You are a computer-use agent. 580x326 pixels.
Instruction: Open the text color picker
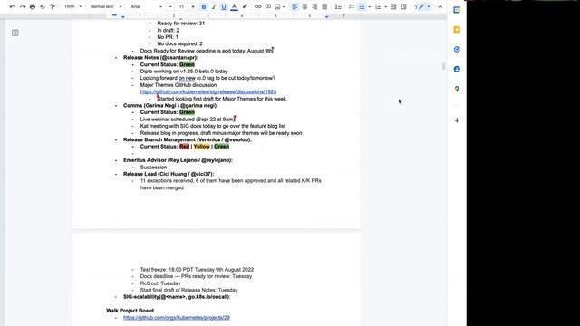coord(234,6)
